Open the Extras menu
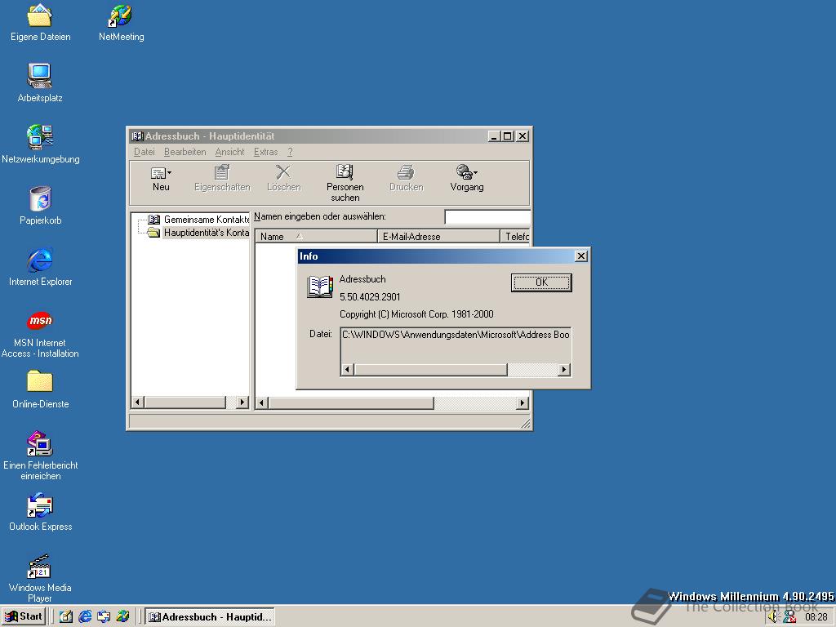 click(265, 152)
